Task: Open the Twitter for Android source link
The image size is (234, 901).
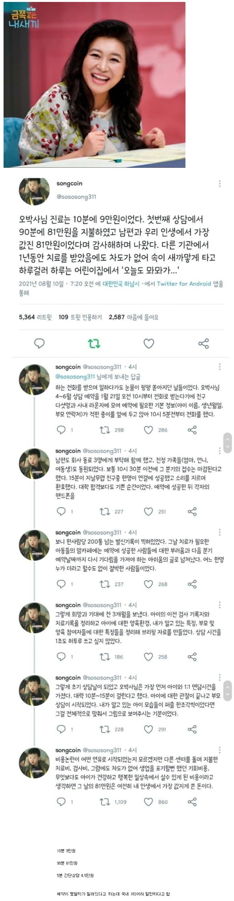Action: pos(184,284)
